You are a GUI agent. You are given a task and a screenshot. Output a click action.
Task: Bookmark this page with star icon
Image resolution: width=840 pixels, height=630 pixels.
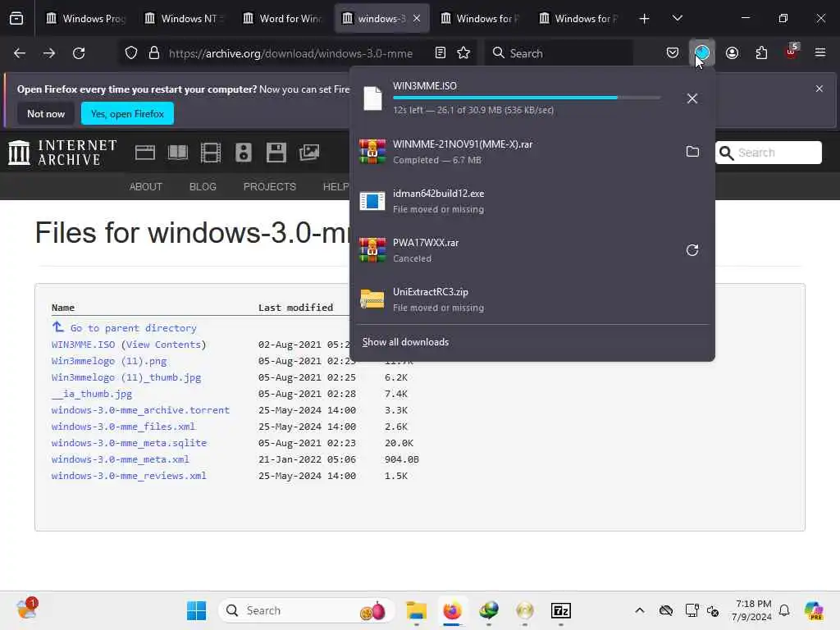[463, 52]
